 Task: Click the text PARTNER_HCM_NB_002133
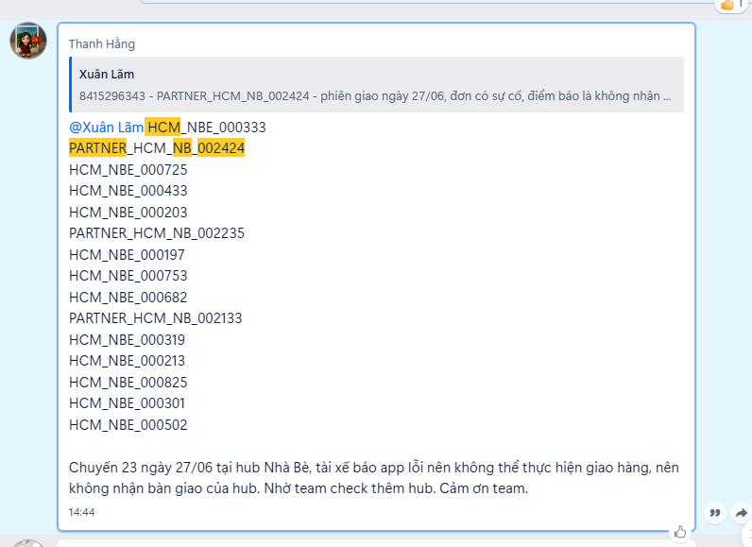click(x=156, y=318)
